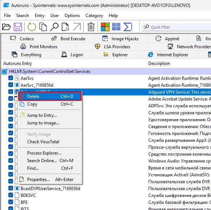
Task: Click the BDESVC entry file icon
Action: pos(17,195)
